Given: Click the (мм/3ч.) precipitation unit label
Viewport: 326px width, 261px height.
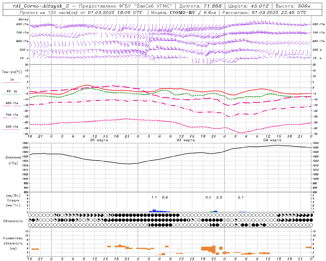Looking at the screenshot, I should coord(13,196).
